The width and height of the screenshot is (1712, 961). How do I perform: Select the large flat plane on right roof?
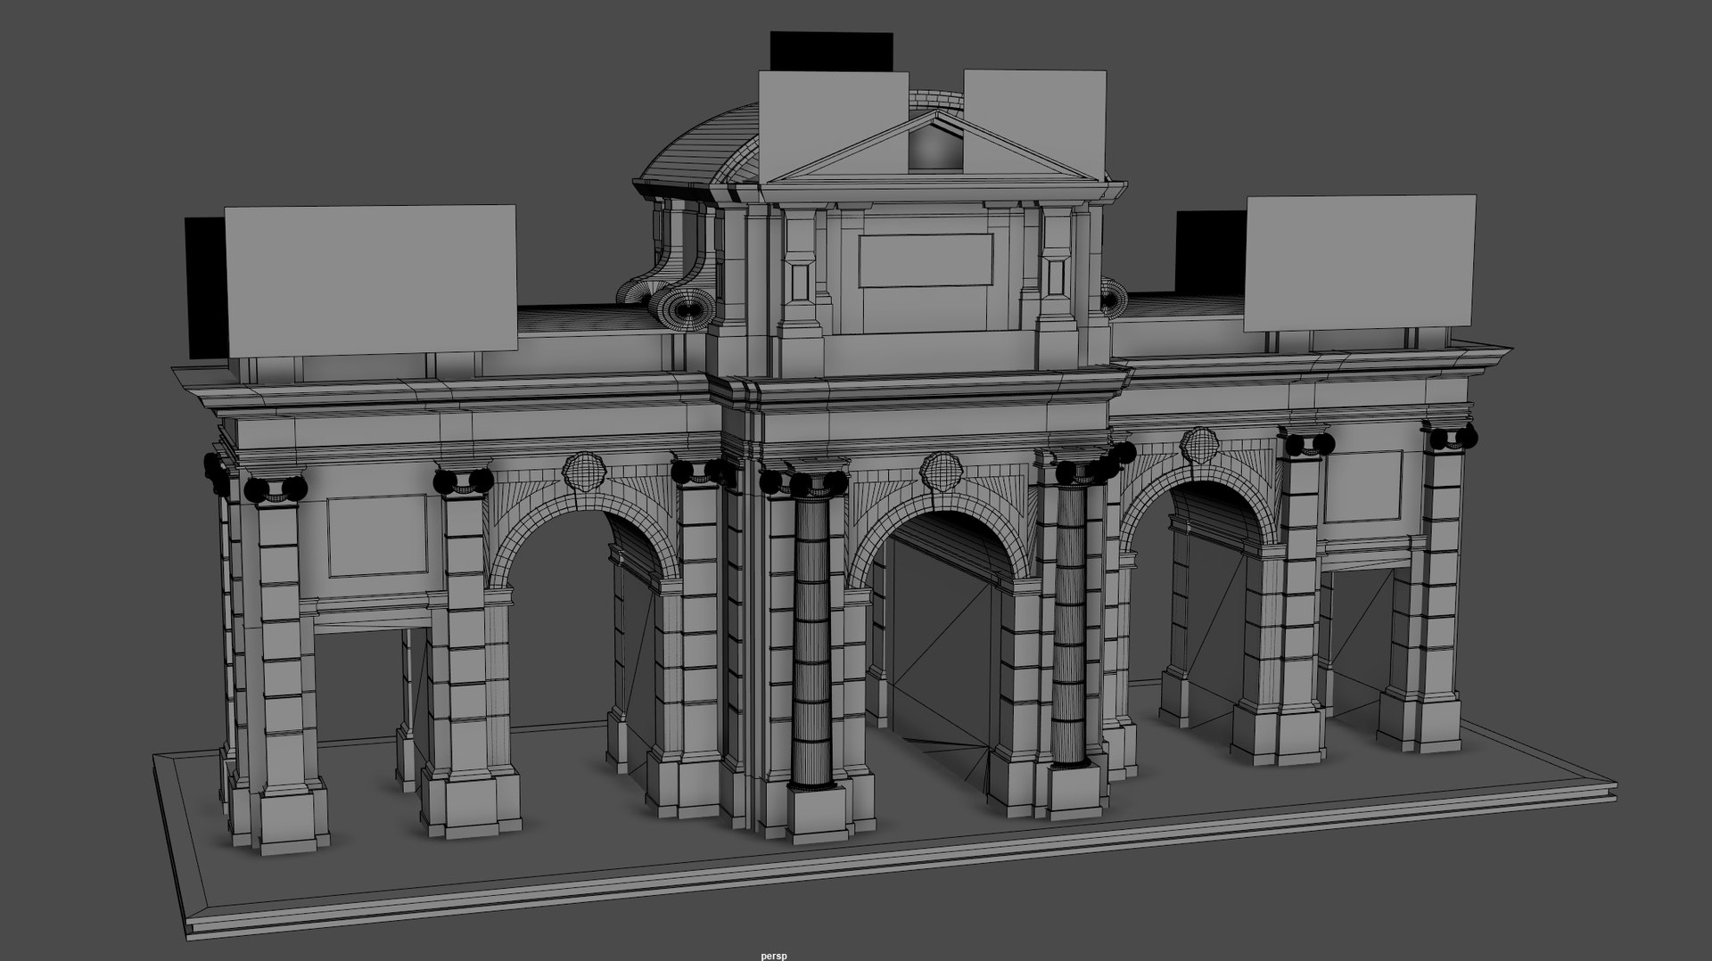(x=1360, y=263)
